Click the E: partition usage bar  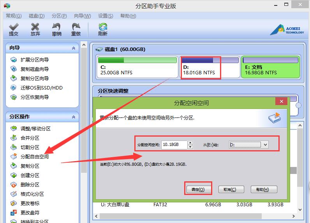click(x=270, y=60)
